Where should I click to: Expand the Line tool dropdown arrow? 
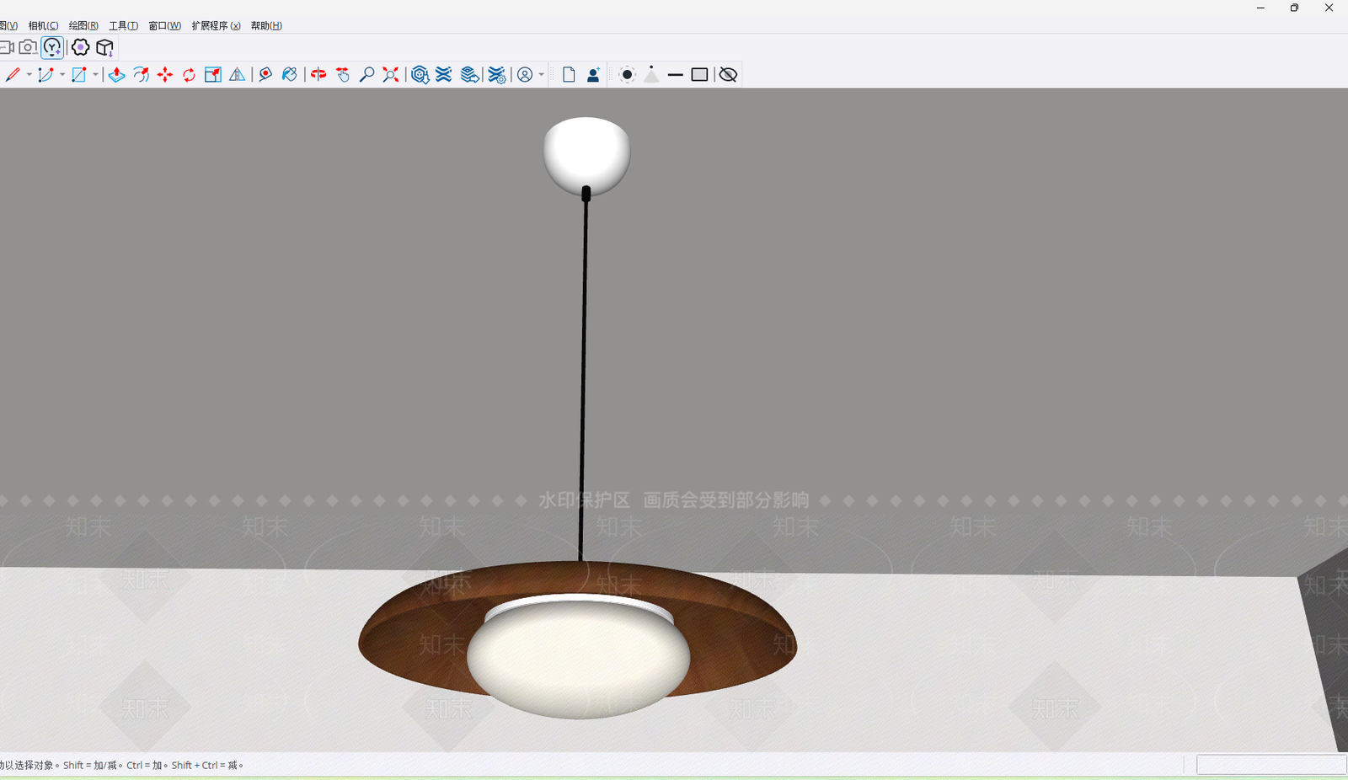click(x=29, y=75)
